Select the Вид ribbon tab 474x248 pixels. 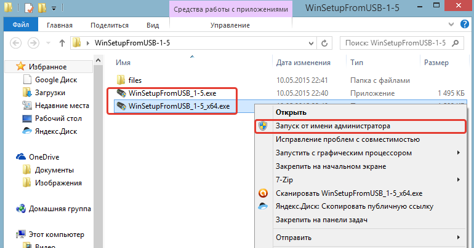153,25
